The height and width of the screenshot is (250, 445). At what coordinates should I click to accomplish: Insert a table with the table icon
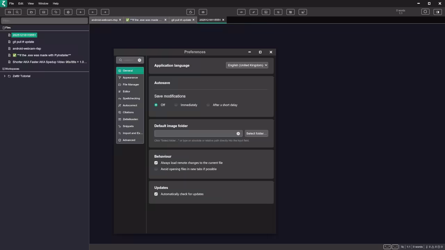290,12
